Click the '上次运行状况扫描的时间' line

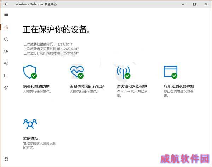point(51,53)
